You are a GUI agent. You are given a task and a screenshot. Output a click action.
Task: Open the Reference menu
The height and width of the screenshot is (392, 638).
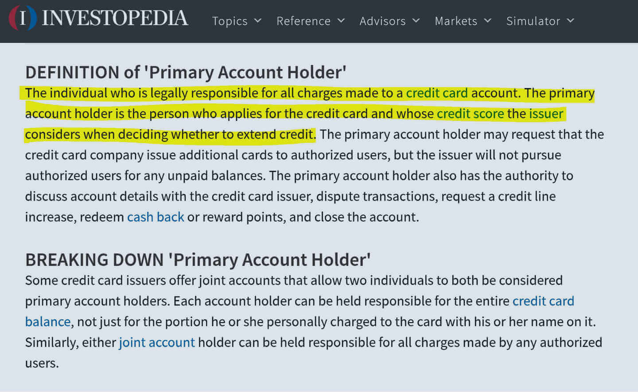303,21
